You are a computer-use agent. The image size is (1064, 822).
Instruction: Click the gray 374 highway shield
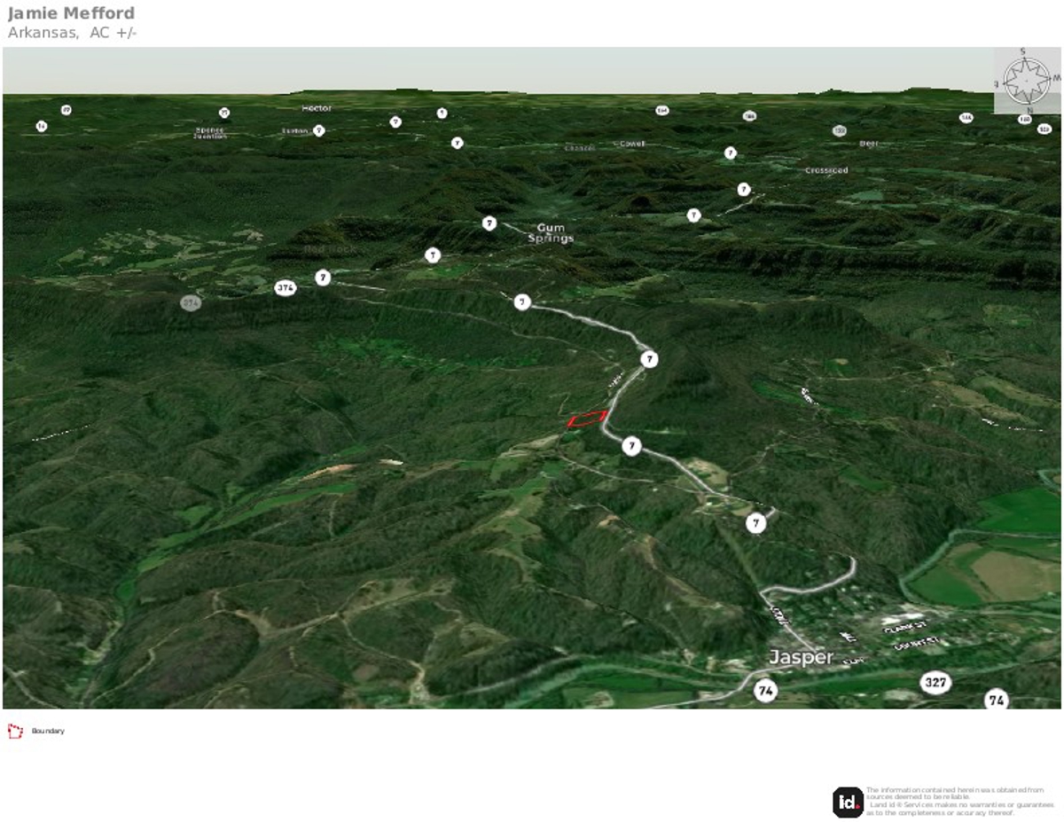pos(190,302)
